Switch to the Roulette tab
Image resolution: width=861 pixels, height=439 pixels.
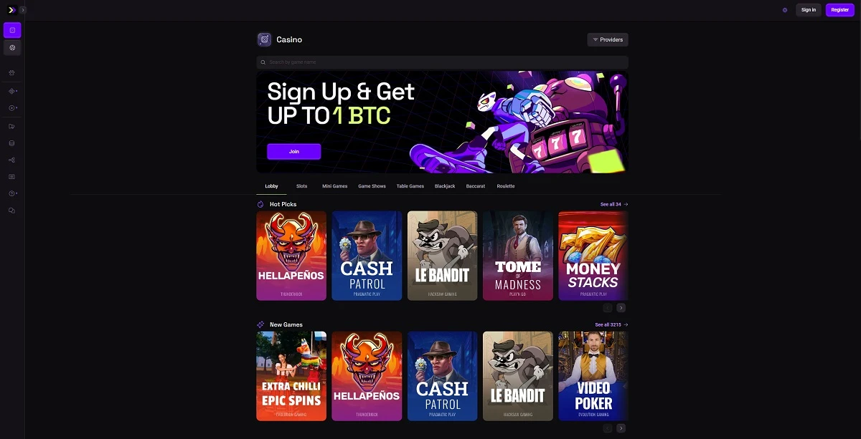pos(506,186)
